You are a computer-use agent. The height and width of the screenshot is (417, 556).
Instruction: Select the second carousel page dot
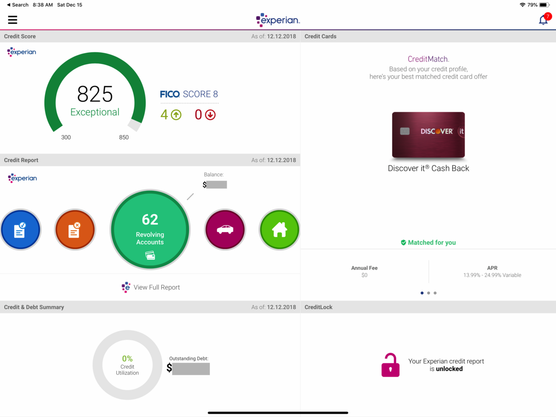(429, 293)
